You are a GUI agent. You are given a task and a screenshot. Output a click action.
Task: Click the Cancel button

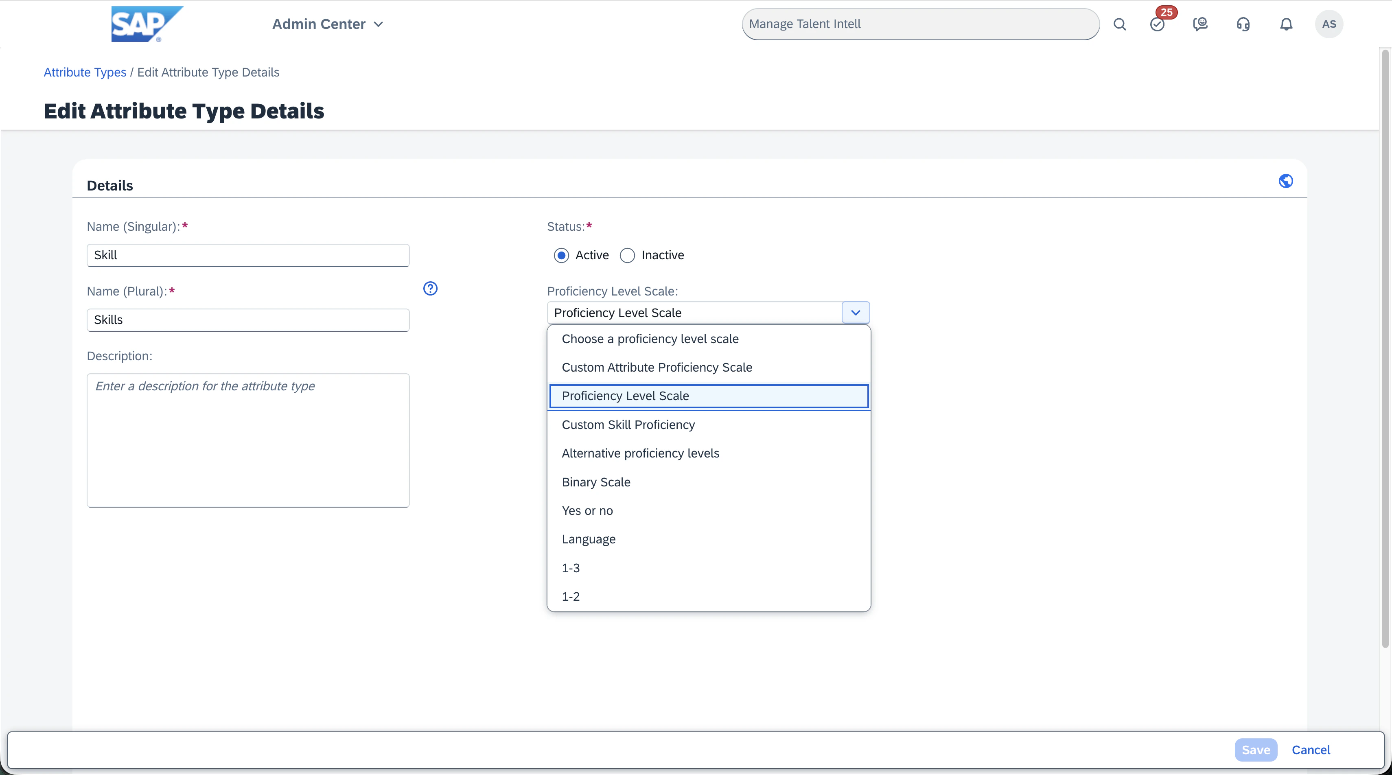coord(1311,750)
